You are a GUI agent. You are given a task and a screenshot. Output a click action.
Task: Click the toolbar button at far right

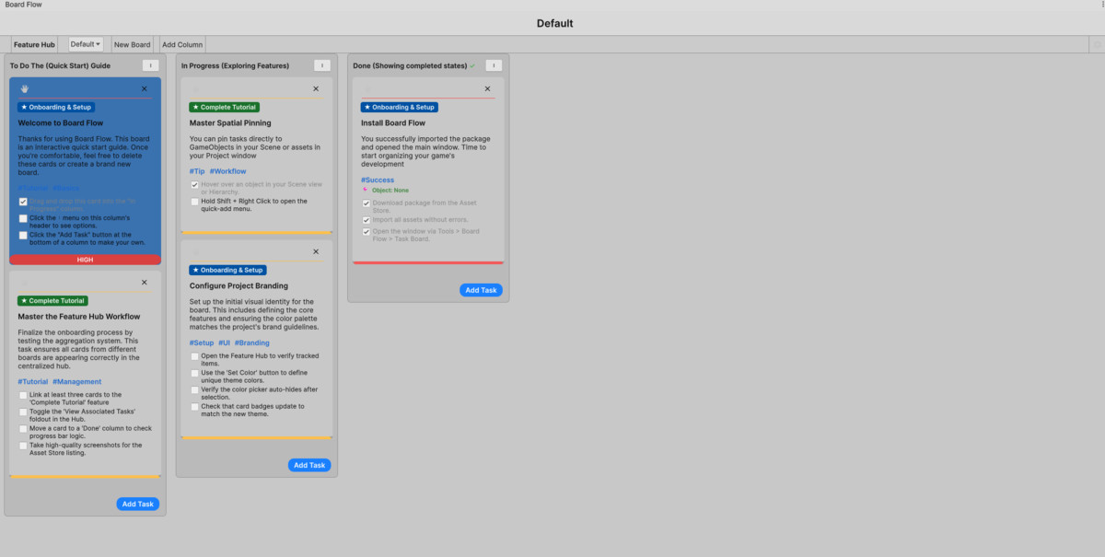(x=1096, y=44)
